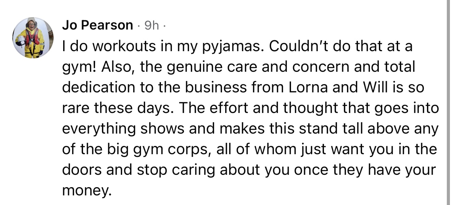453x205 pixels.
Task: Click the word dedication in the comment
Action: [99, 88]
